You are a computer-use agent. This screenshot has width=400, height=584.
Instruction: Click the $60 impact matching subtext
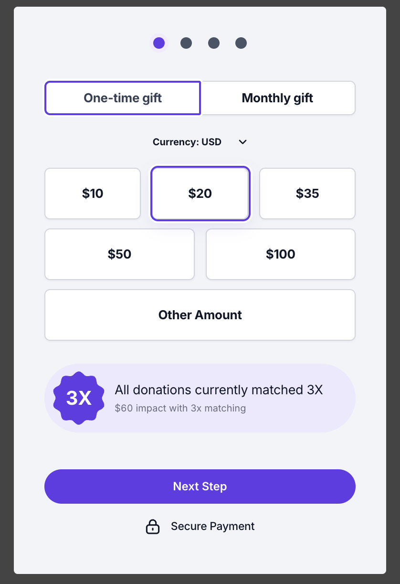click(x=180, y=409)
